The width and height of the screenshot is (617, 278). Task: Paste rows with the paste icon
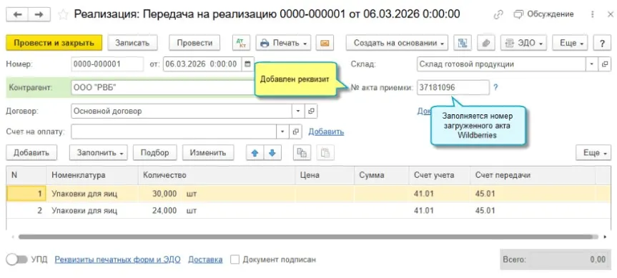(325, 153)
